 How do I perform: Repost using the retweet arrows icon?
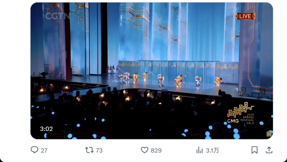[89, 150]
